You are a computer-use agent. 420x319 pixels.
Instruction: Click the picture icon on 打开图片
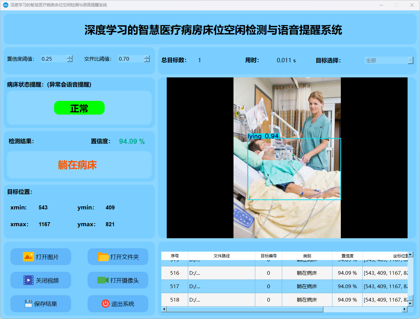28,257
